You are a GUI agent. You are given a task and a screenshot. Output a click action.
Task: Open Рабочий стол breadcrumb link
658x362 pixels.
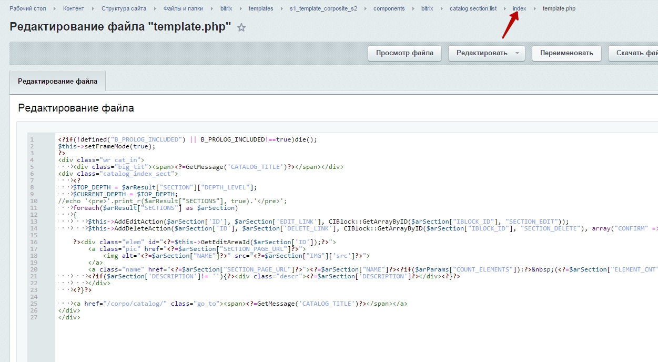point(27,8)
